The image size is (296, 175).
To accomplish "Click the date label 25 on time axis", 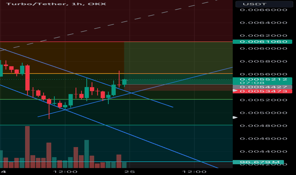I will coord(130,172).
